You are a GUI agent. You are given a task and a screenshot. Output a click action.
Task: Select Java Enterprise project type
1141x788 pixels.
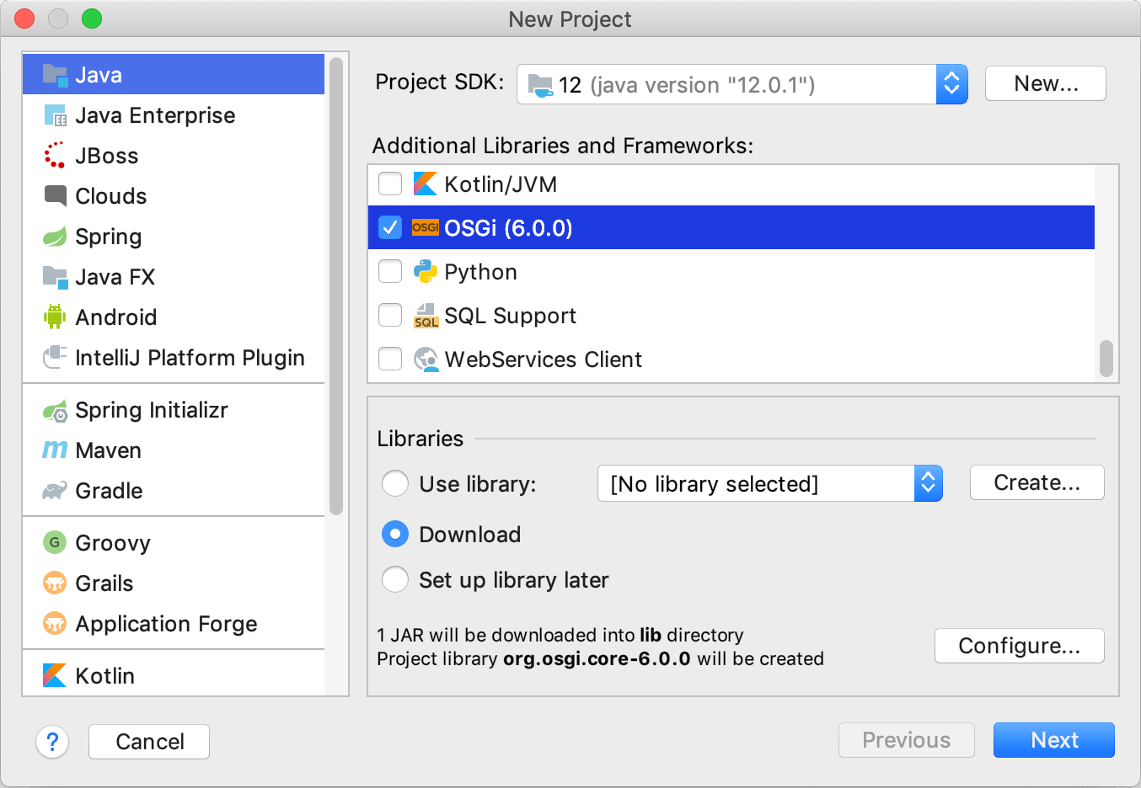pyautogui.click(x=174, y=115)
